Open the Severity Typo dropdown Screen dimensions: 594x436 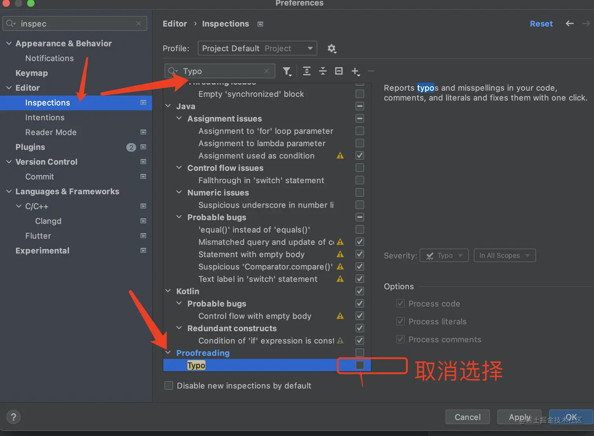click(444, 256)
